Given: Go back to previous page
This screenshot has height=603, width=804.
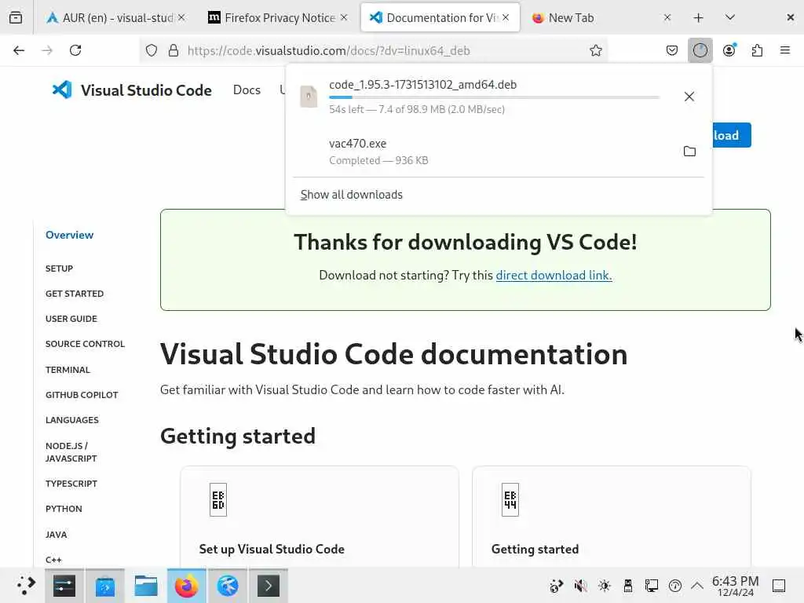Looking at the screenshot, I should click(19, 50).
